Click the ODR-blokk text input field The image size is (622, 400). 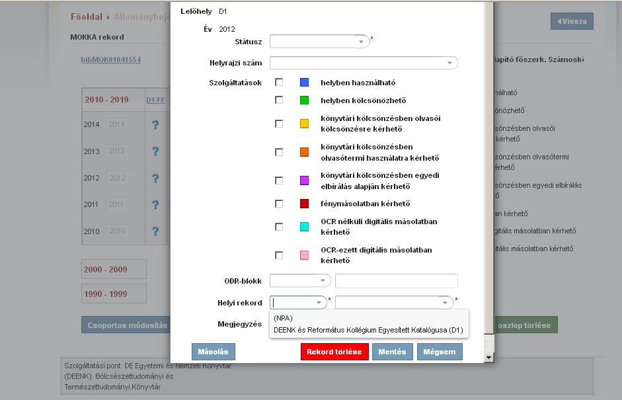(396, 281)
